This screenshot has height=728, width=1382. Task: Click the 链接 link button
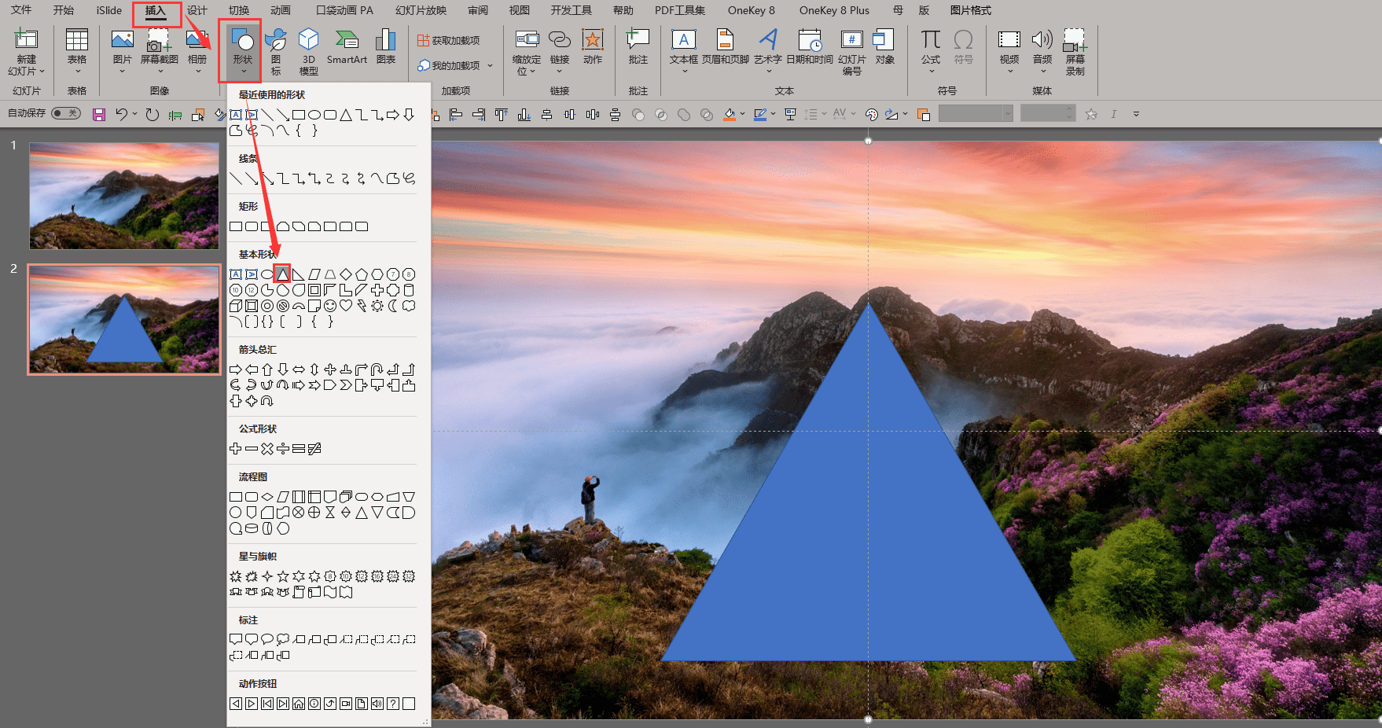tap(560, 52)
